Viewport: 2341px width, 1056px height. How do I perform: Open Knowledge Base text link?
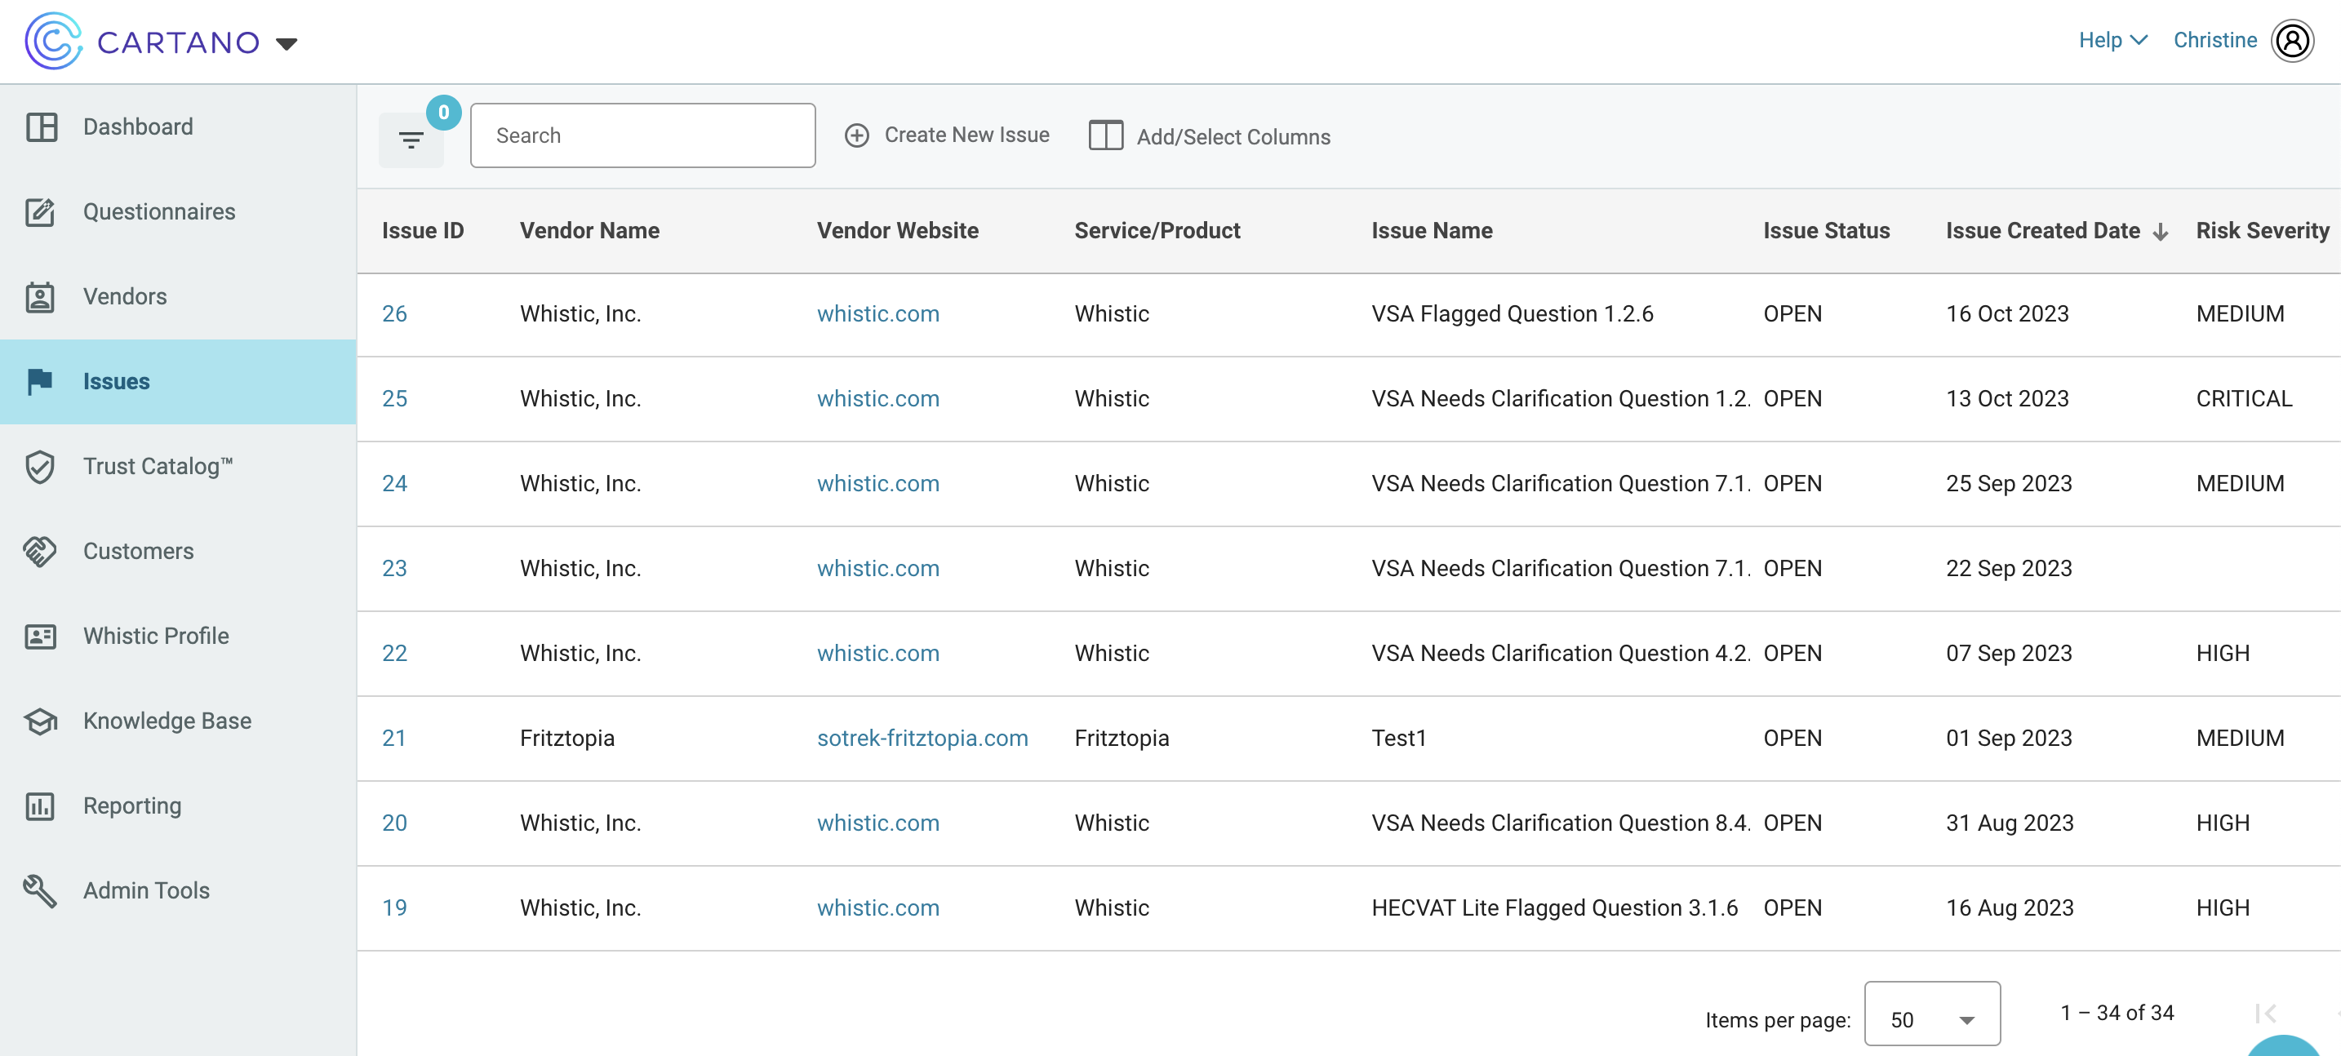167,721
